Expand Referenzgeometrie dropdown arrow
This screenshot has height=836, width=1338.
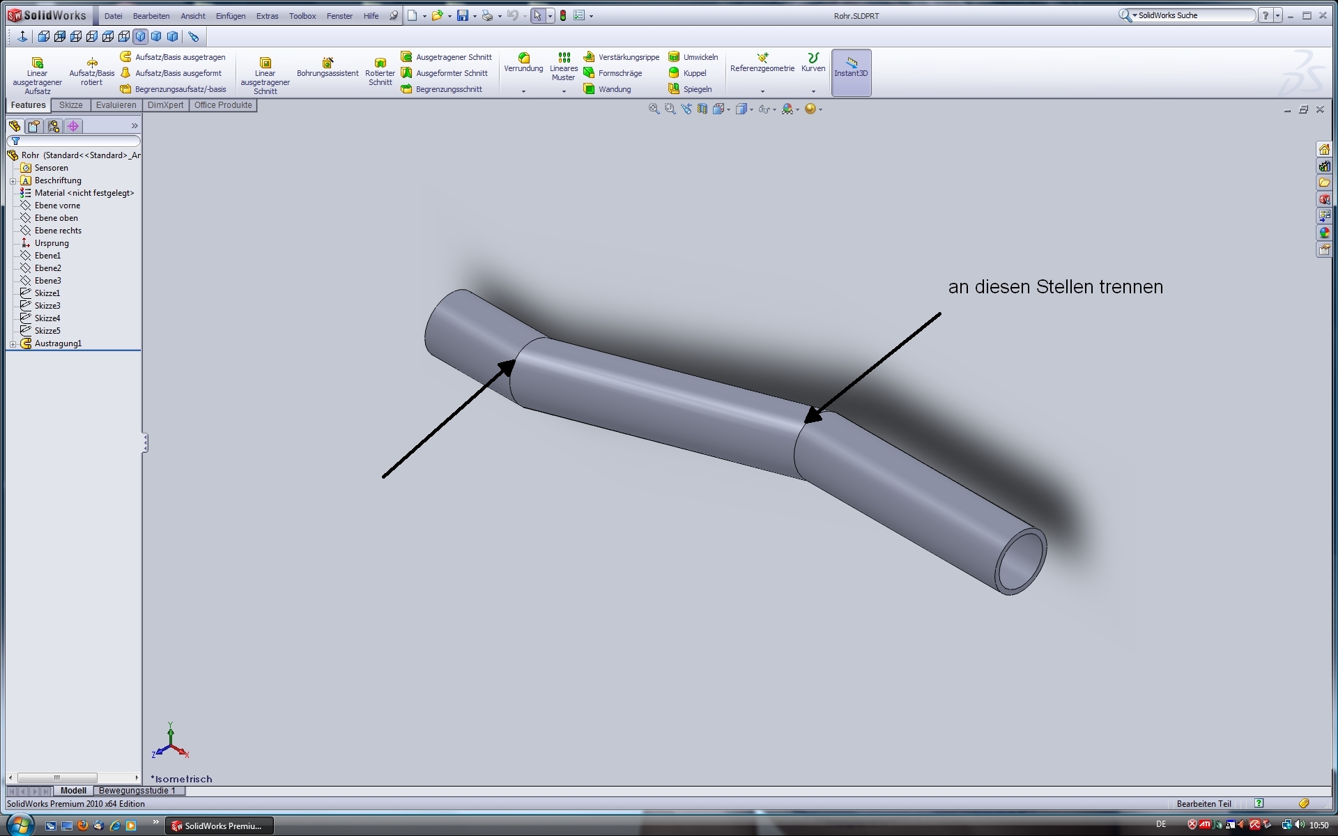(762, 91)
